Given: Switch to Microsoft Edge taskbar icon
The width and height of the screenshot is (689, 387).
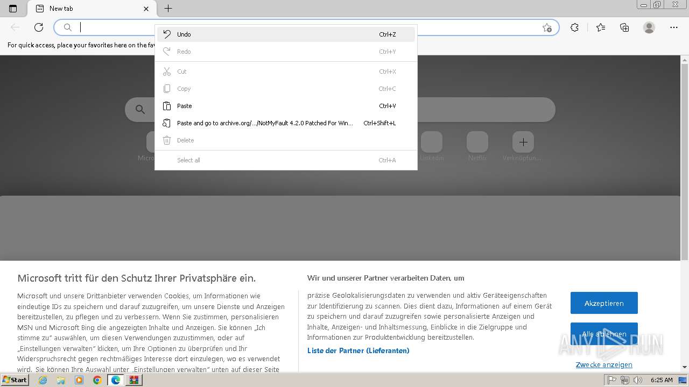Looking at the screenshot, I should 116,380.
